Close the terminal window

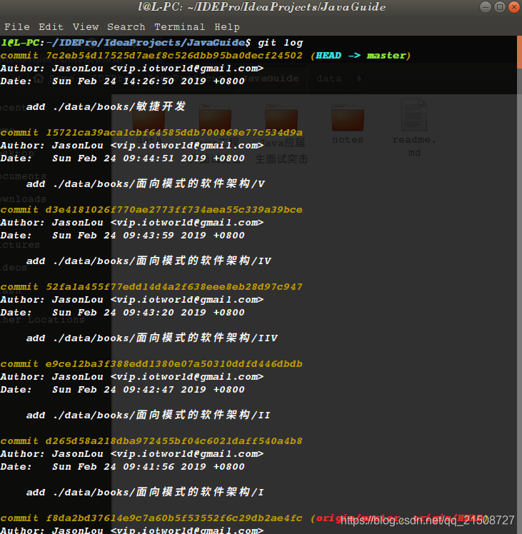(x=514, y=7)
